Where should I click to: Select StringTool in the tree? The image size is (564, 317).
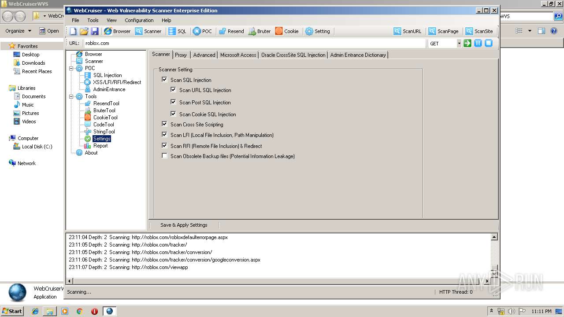(x=104, y=132)
